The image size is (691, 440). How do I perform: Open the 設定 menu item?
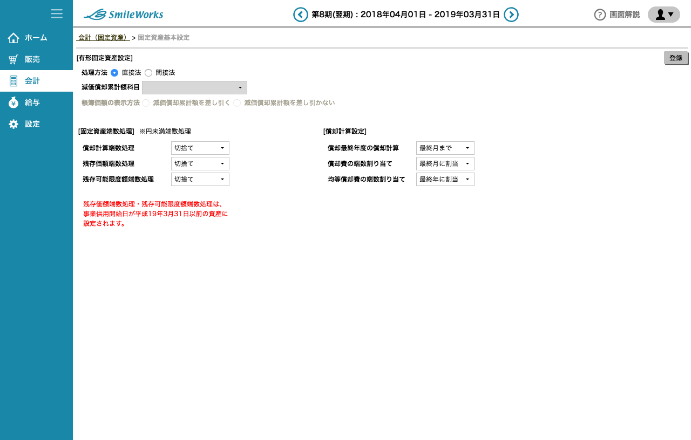[x=36, y=124]
